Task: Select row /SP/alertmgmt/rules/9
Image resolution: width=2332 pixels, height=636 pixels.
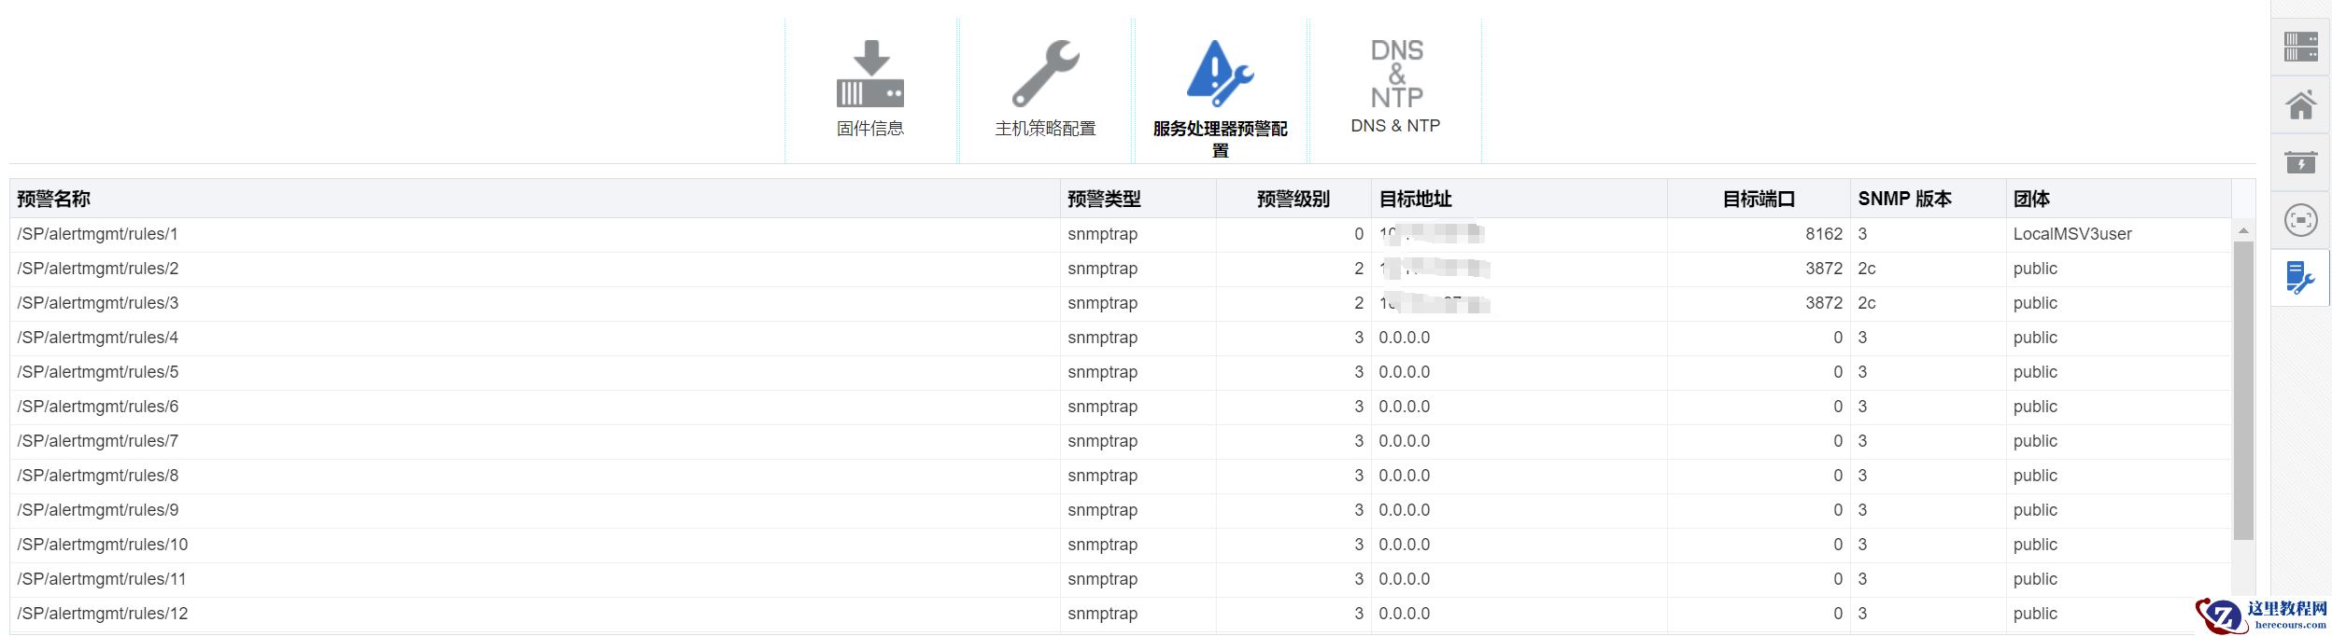Action: [1121, 510]
